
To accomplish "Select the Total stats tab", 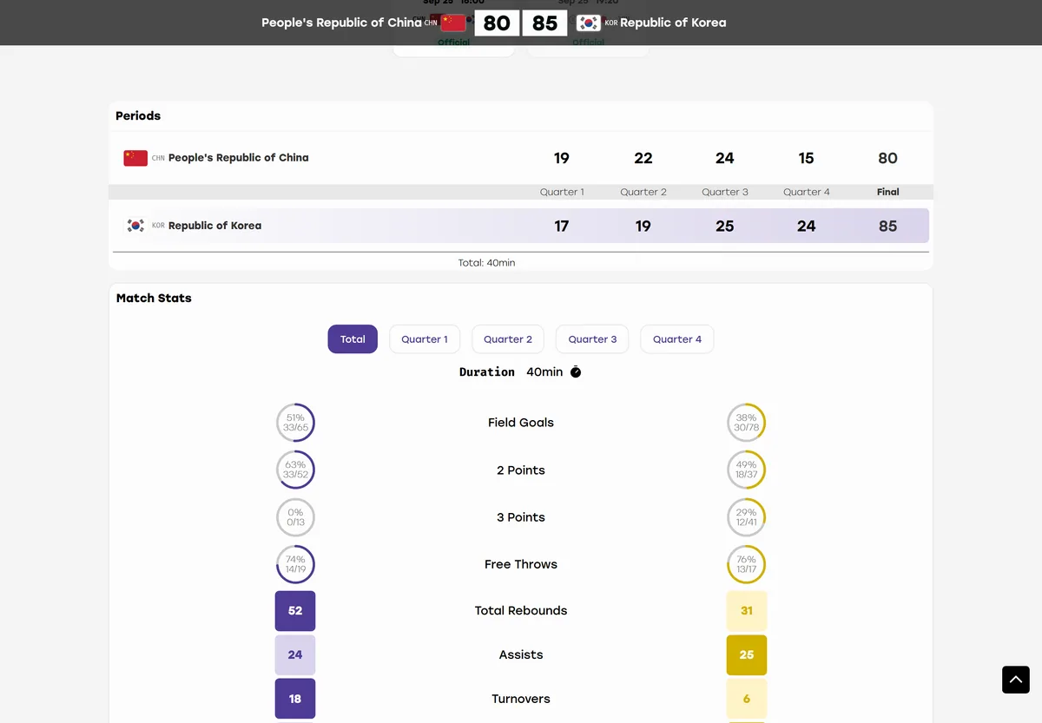I will pos(353,339).
